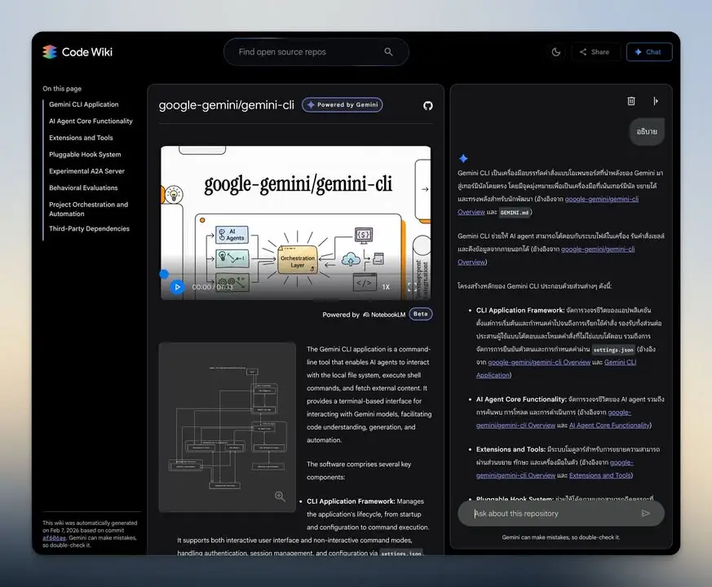This screenshot has width=712, height=587.
Task: Open the Chat button
Action: [649, 51]
